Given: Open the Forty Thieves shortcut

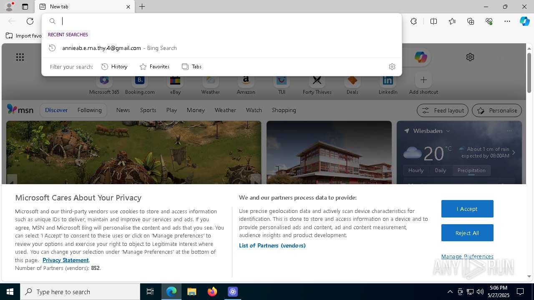Looking at the screenshot, I should (317, 85).
